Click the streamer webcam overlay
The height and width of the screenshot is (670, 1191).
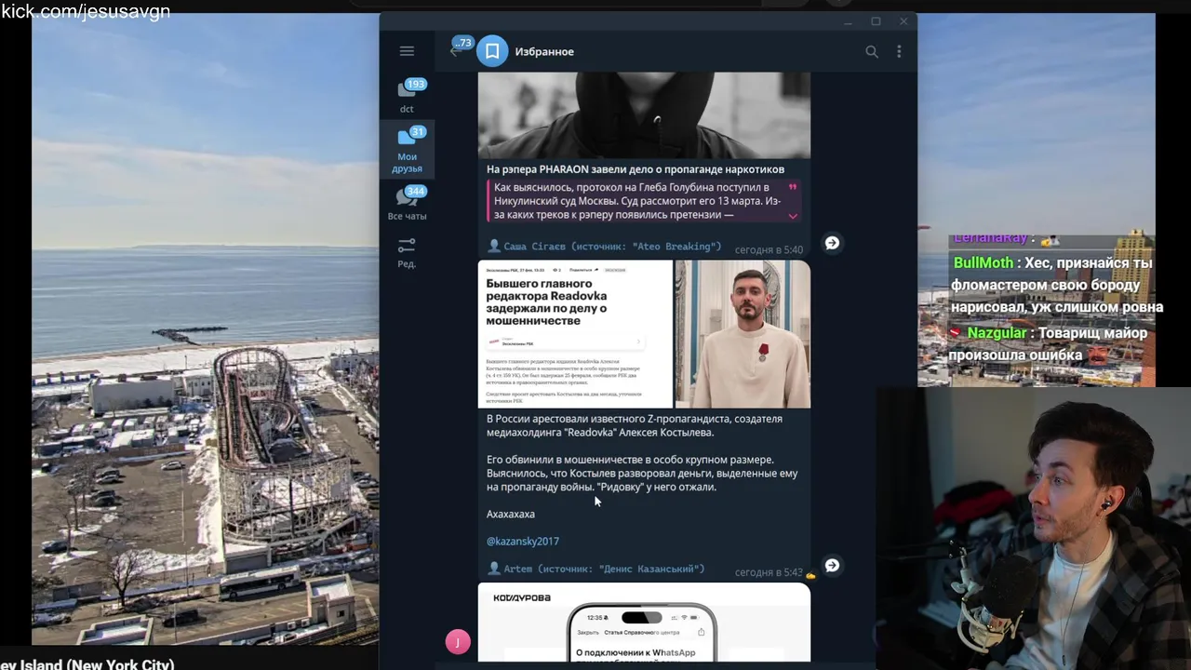[x=1033, y=528]
